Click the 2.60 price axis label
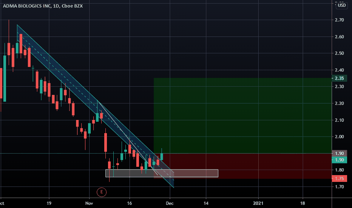The image size is (352, 208). point(339,37)
